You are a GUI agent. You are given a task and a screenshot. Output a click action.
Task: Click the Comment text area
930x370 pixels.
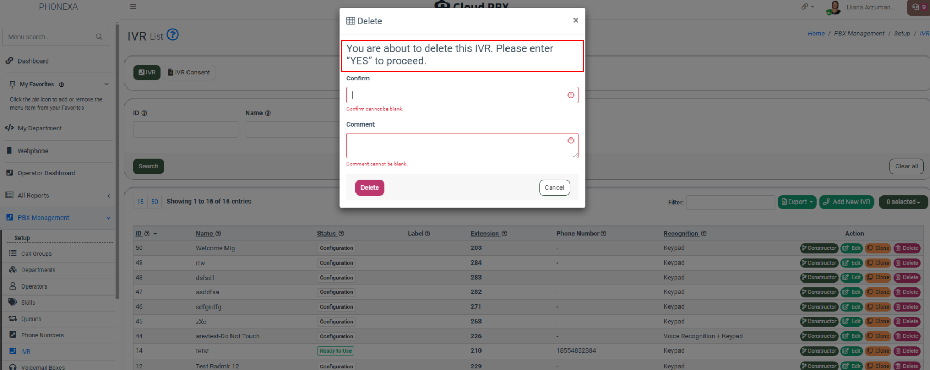pyautogui.click(x=457, y=146)
